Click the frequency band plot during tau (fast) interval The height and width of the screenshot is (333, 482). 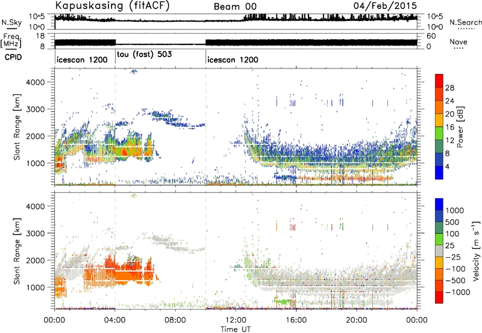click(160, 44)
